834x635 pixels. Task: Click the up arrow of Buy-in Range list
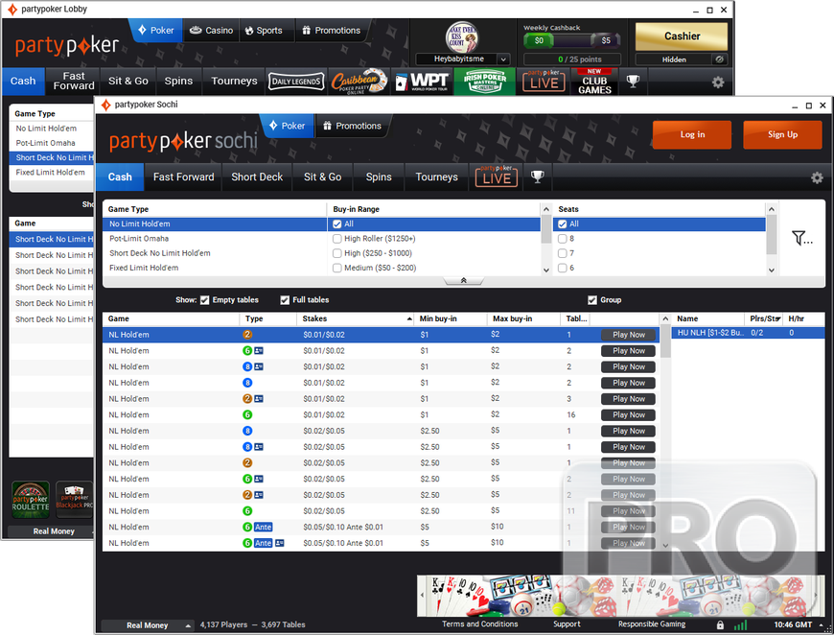tap(546, 209)
